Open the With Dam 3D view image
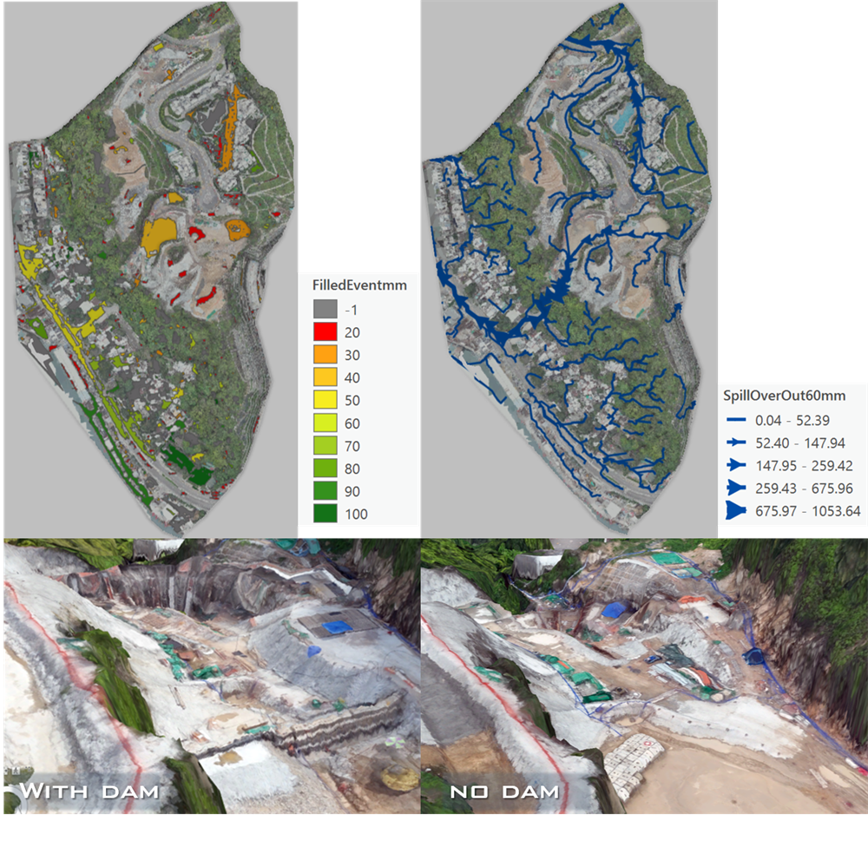The height and width of the screenshot is (846, 868). point(210,677)
